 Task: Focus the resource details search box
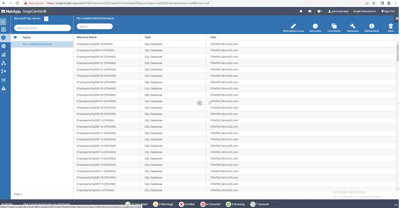(x=95, y=26)
